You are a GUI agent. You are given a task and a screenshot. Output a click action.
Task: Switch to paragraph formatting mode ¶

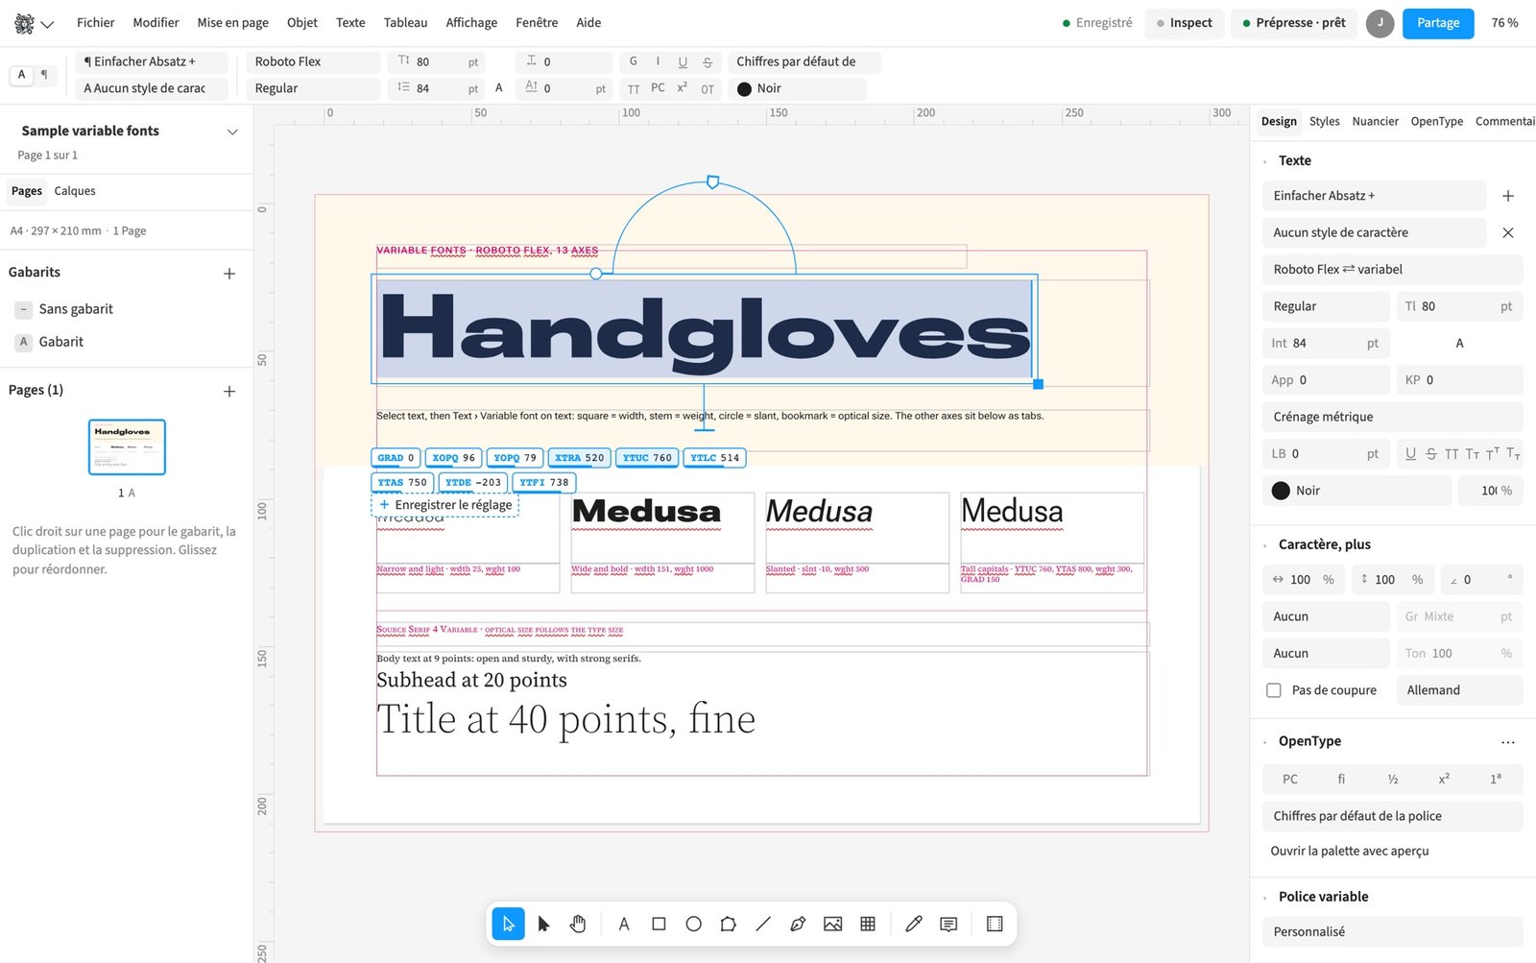pos(44,75)
